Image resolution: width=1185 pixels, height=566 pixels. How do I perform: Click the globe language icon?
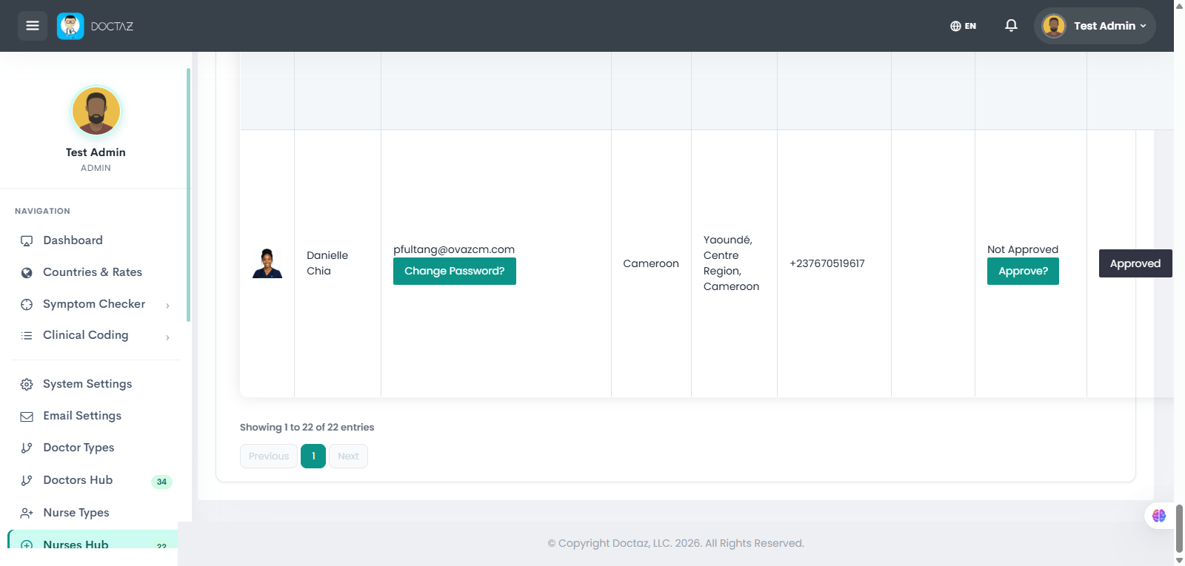(955, 26)
